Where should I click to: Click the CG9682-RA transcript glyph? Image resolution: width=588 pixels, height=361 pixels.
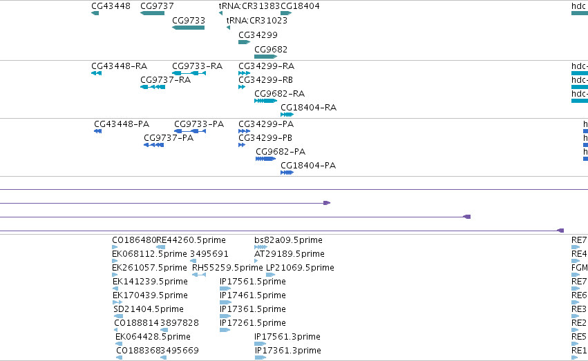265,101
